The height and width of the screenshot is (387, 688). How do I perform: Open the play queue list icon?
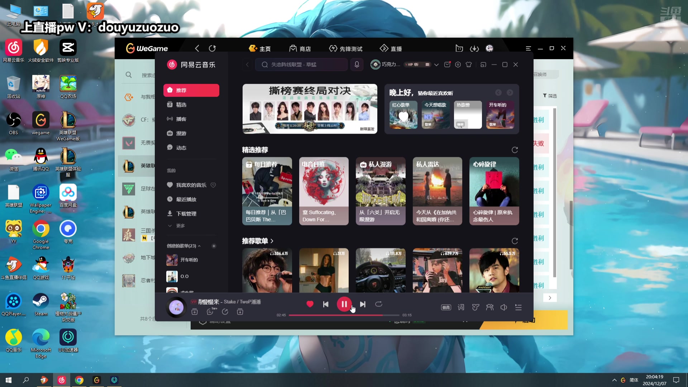tap(518, 307)
